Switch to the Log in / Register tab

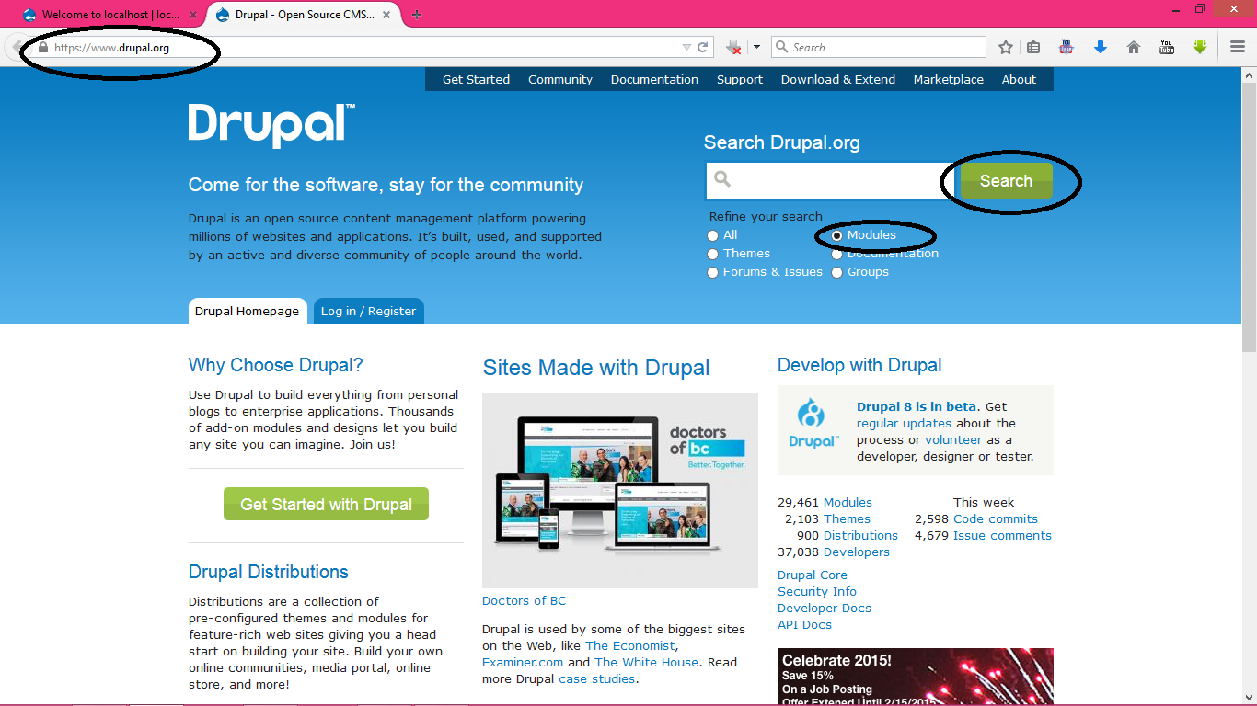368,311
